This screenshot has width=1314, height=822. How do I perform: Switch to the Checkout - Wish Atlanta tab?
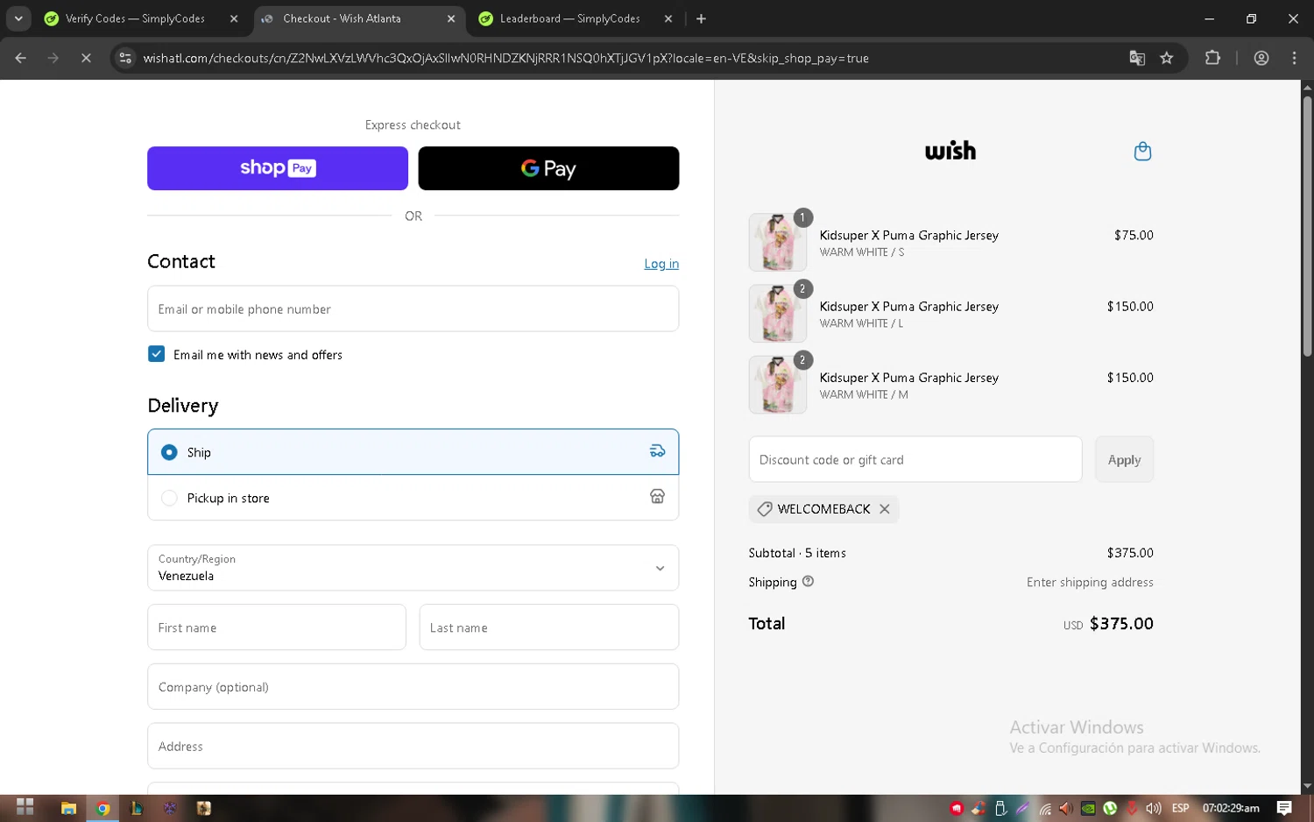click(361, 18)
